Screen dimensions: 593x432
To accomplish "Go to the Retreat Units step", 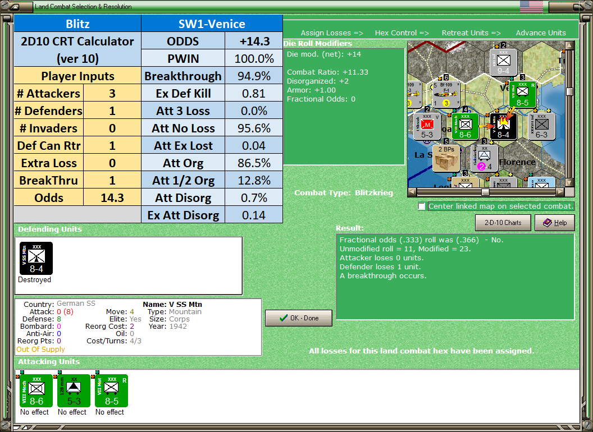I will tap(471, 33).
